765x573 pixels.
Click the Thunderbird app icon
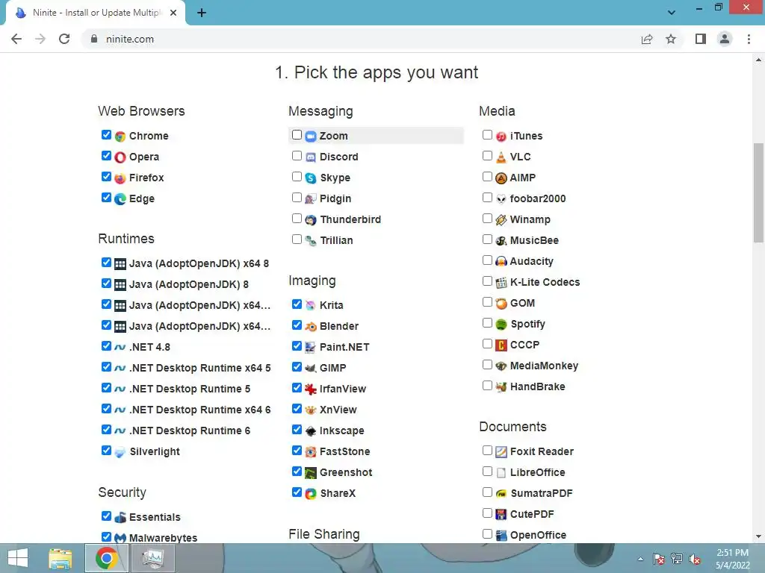[311, 220]
